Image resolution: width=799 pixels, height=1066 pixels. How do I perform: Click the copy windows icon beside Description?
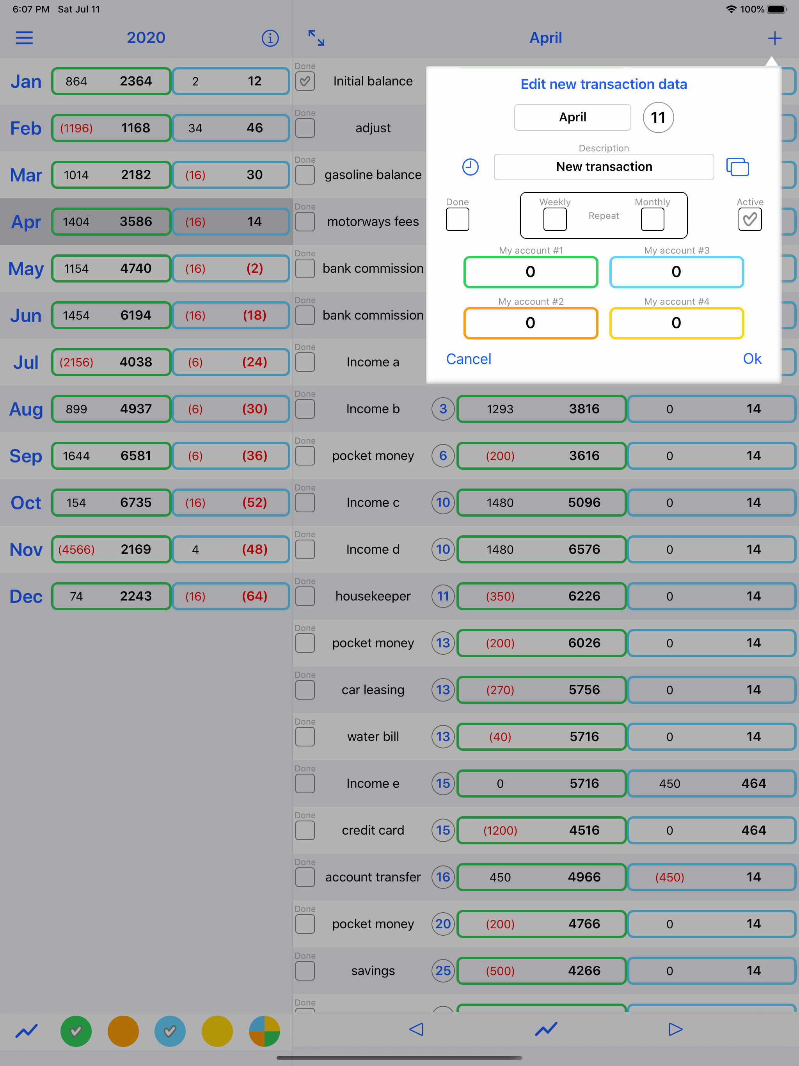(x=737, y=167)
